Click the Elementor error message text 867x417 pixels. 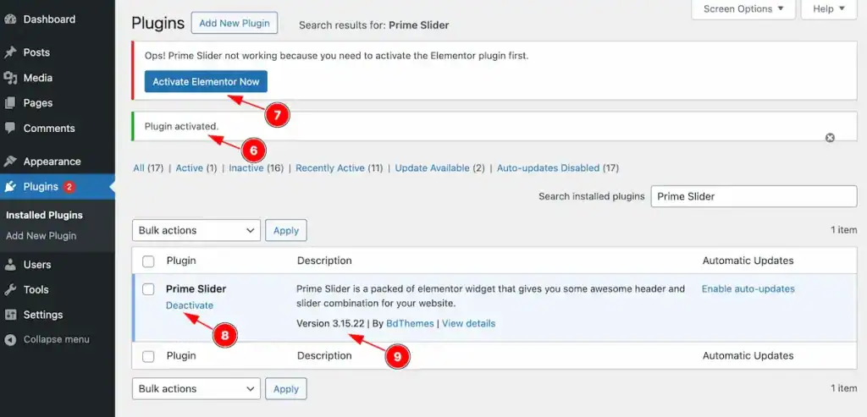pos(336,56)
